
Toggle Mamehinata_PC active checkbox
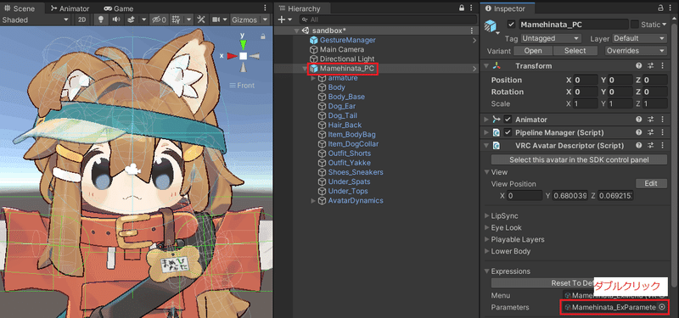pos(512,25)
